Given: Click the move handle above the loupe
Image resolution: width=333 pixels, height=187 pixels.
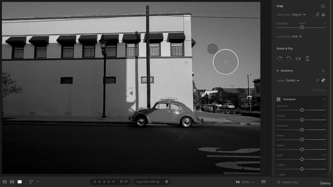Looking at the screenshot, I should [212, 49].
